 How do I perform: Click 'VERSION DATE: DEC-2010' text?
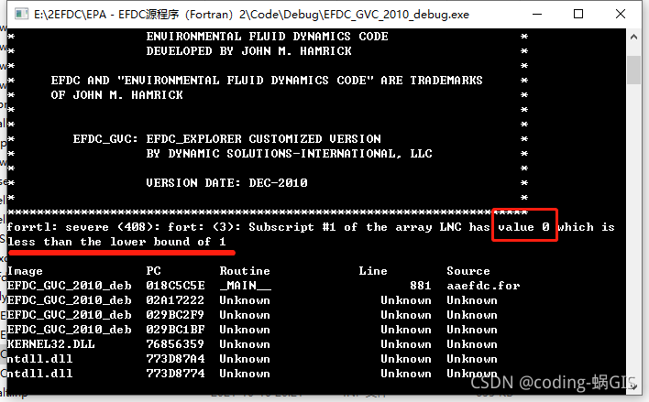click(x=226, y=183)
